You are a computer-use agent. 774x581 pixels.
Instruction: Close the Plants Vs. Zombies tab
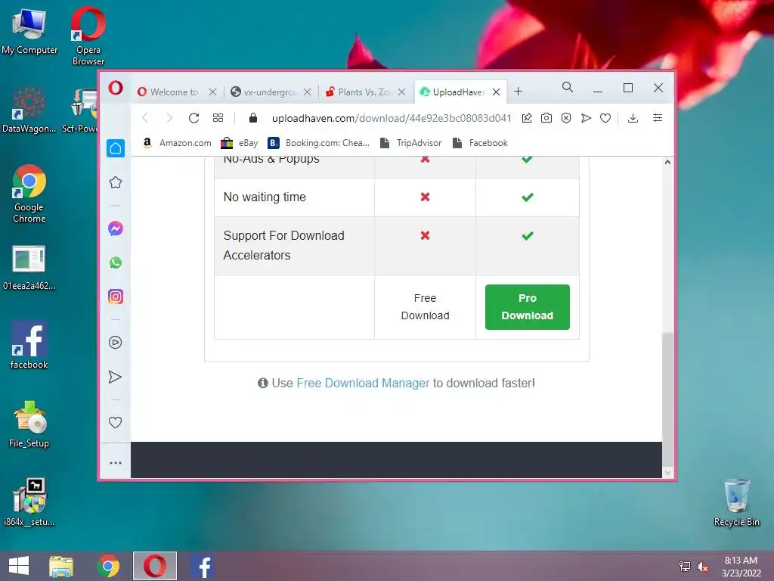(x=402, y=92)
